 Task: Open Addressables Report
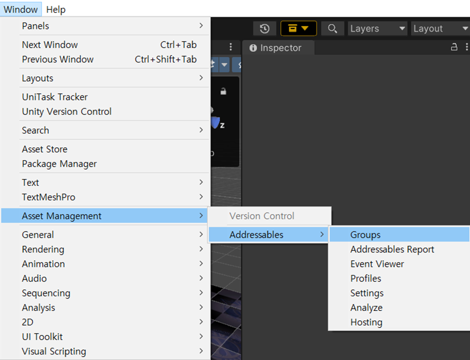pos(399,249)
